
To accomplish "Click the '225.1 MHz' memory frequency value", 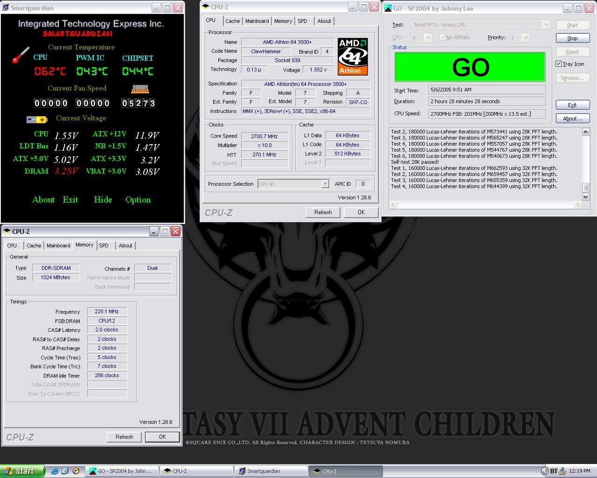I will (107, 311).
